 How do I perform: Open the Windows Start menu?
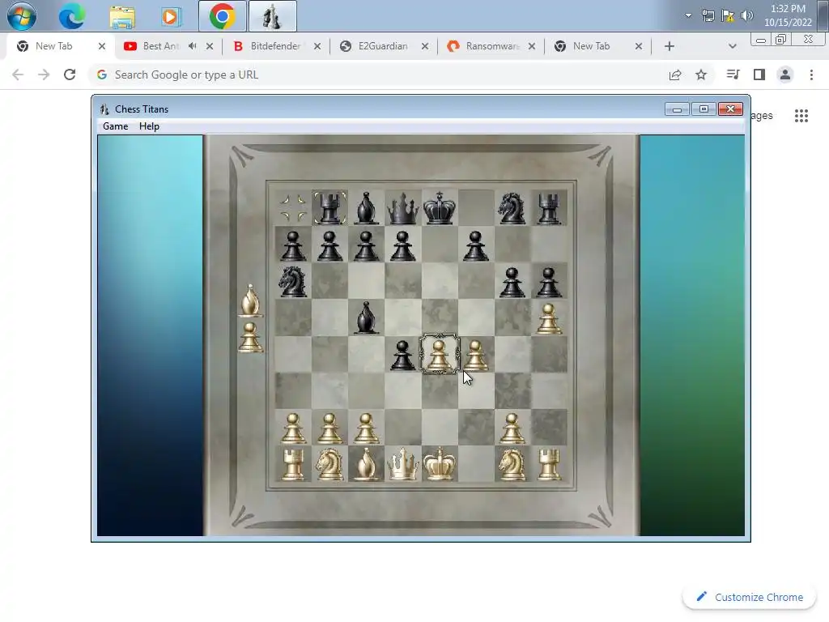pyautogui.click(x=22, y=16)
